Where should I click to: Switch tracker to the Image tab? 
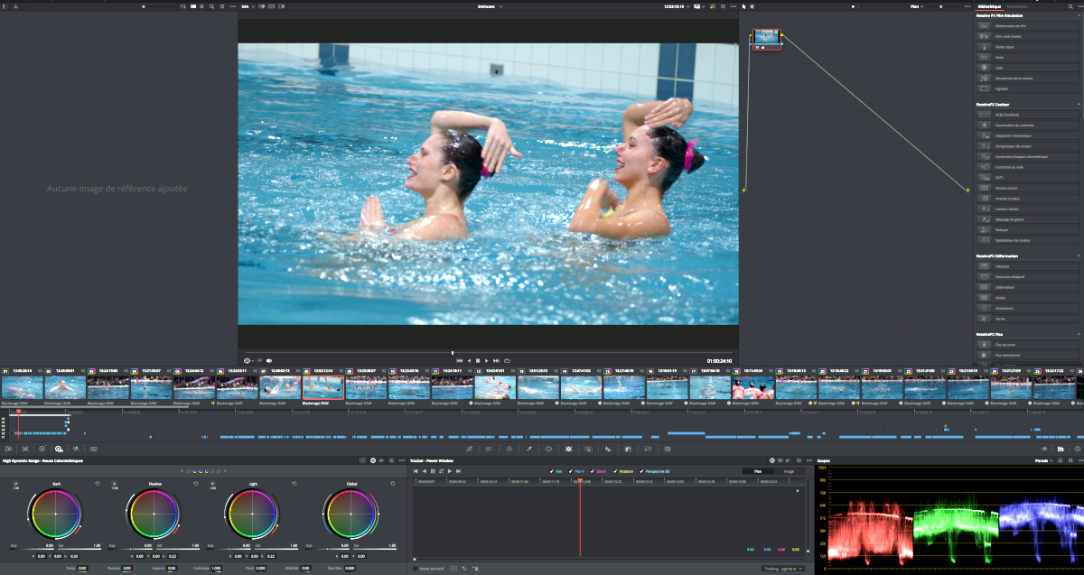pos(788,471)
